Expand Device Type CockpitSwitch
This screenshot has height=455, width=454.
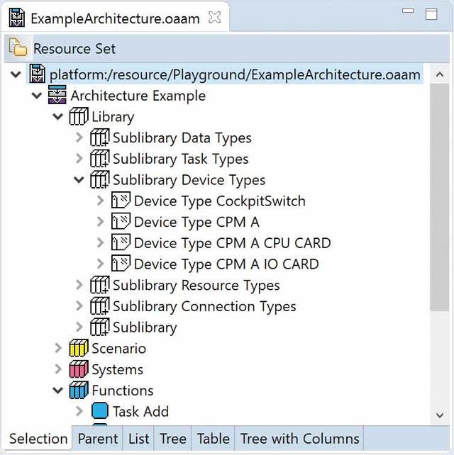coord(101,201)
